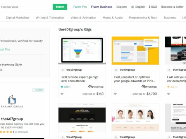This screenshot has height=139, width=186.
Task: Click the Online status badge
Action: [38, 90]
